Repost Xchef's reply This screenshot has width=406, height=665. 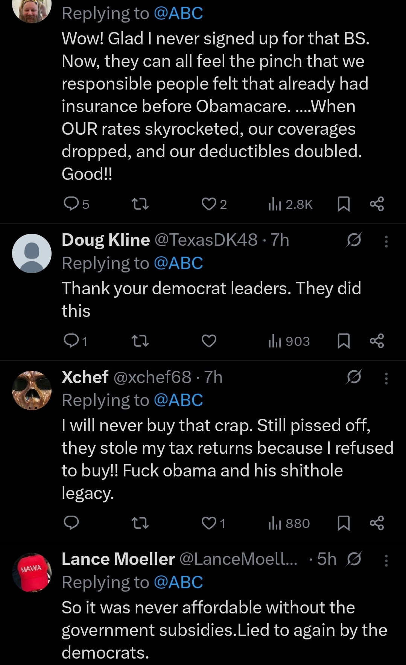tap(140, 523)
